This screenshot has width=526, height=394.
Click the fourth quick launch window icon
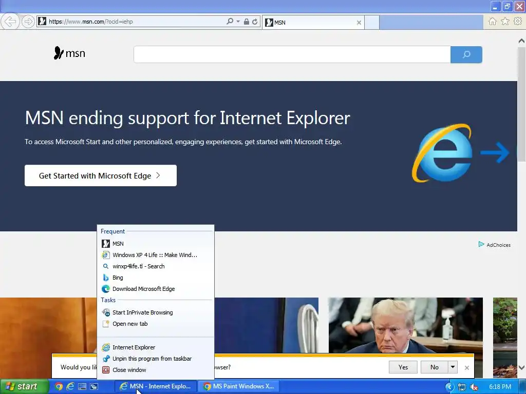coord(94,387)
